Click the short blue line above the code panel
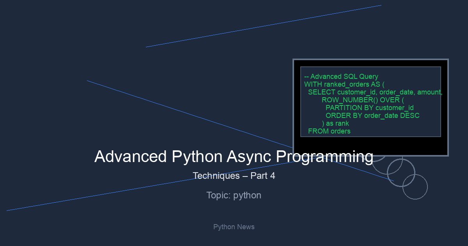The width and height of the screenshot is (468, 246). click(263, 26)
